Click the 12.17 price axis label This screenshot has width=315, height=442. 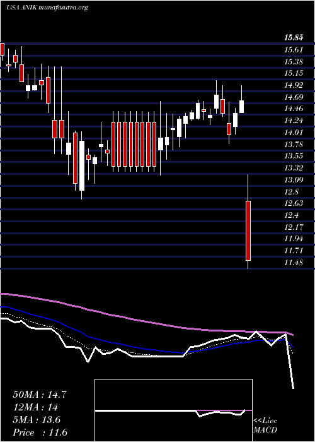(294, 227)
